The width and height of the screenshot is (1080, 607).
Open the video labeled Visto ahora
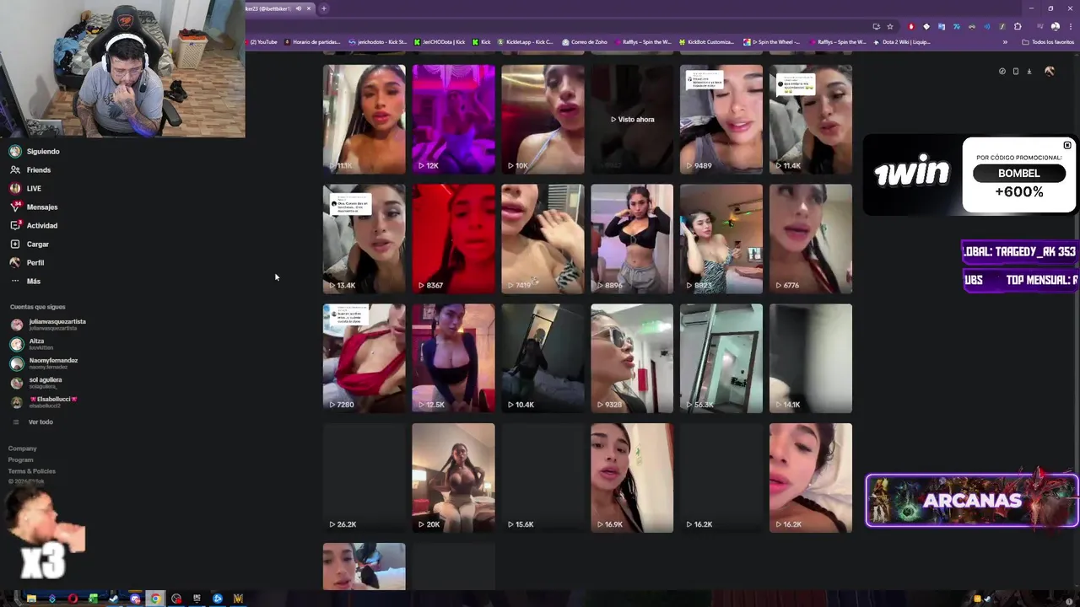coord(632,120)
